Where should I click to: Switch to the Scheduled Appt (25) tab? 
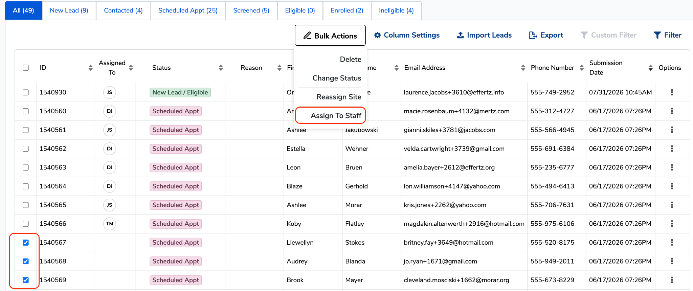(188, 10)
